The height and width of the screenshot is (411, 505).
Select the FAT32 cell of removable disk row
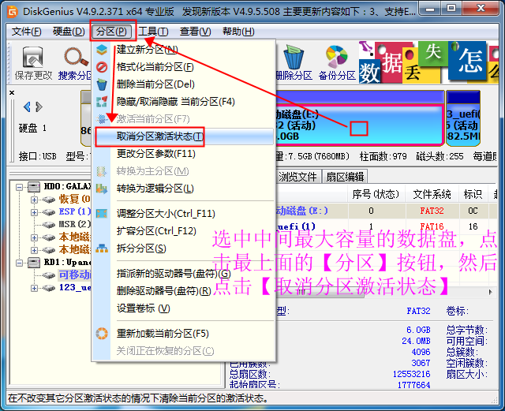click(x=432, y=211)
